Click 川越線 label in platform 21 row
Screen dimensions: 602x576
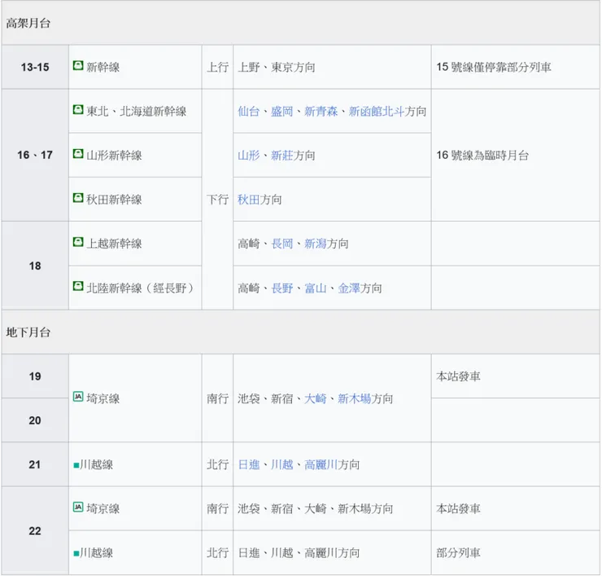coord(96,464)
